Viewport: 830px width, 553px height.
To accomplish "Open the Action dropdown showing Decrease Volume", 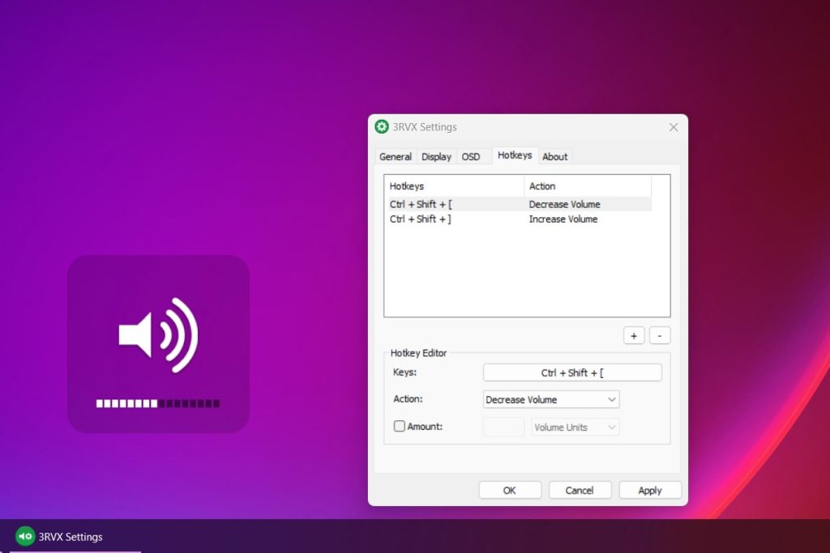I will coord(551,399).
